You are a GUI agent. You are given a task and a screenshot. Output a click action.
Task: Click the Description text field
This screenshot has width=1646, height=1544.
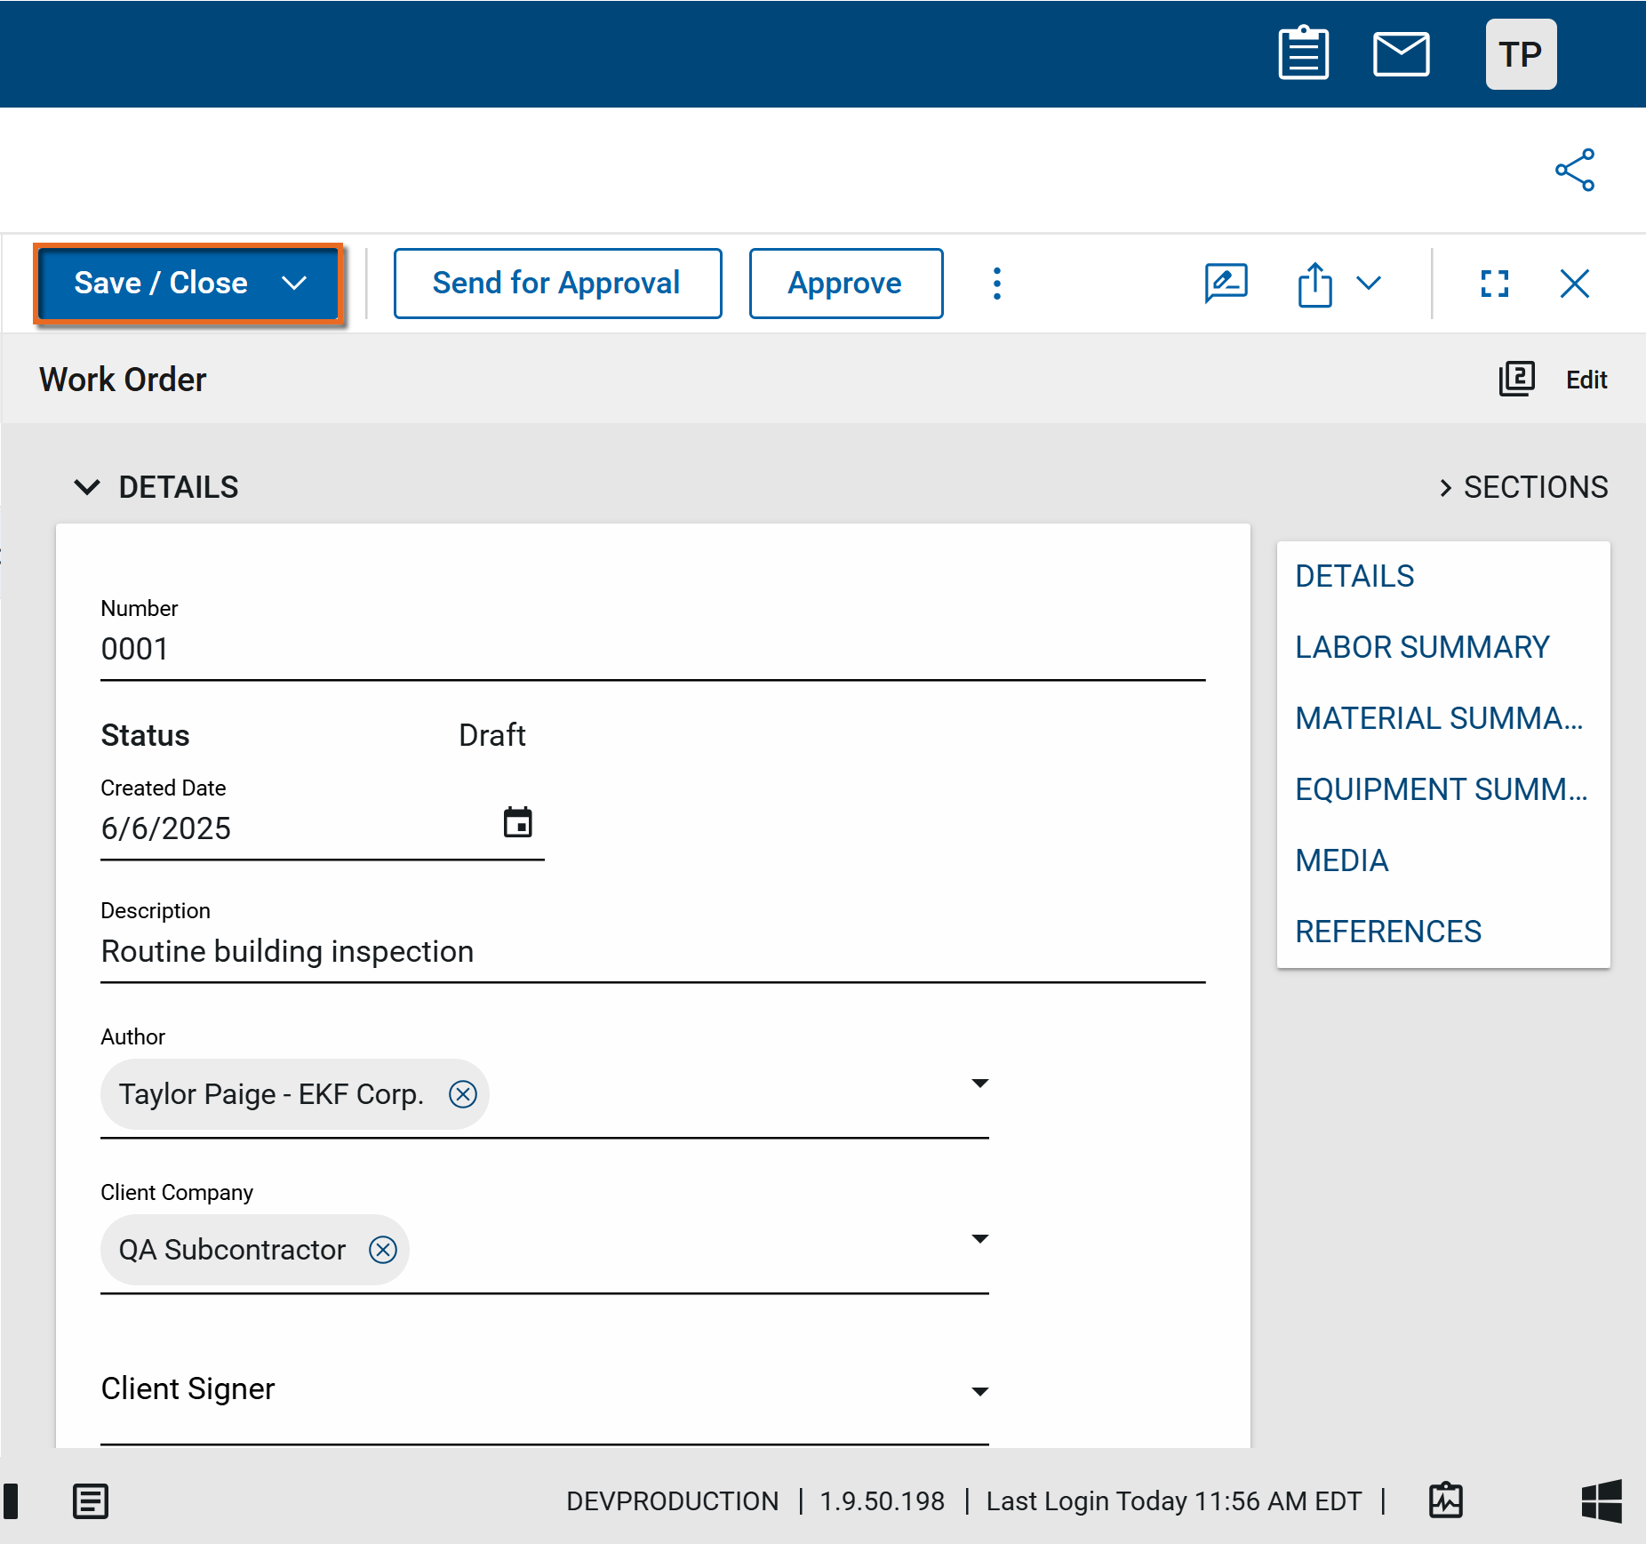[652, 951]
